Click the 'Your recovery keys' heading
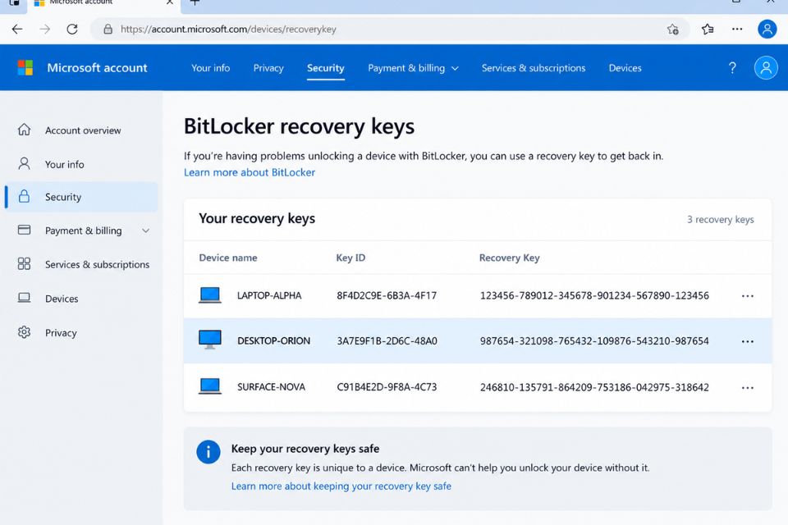Image resolution: width=788 pixels, height=525 pixels. [257, 218]
